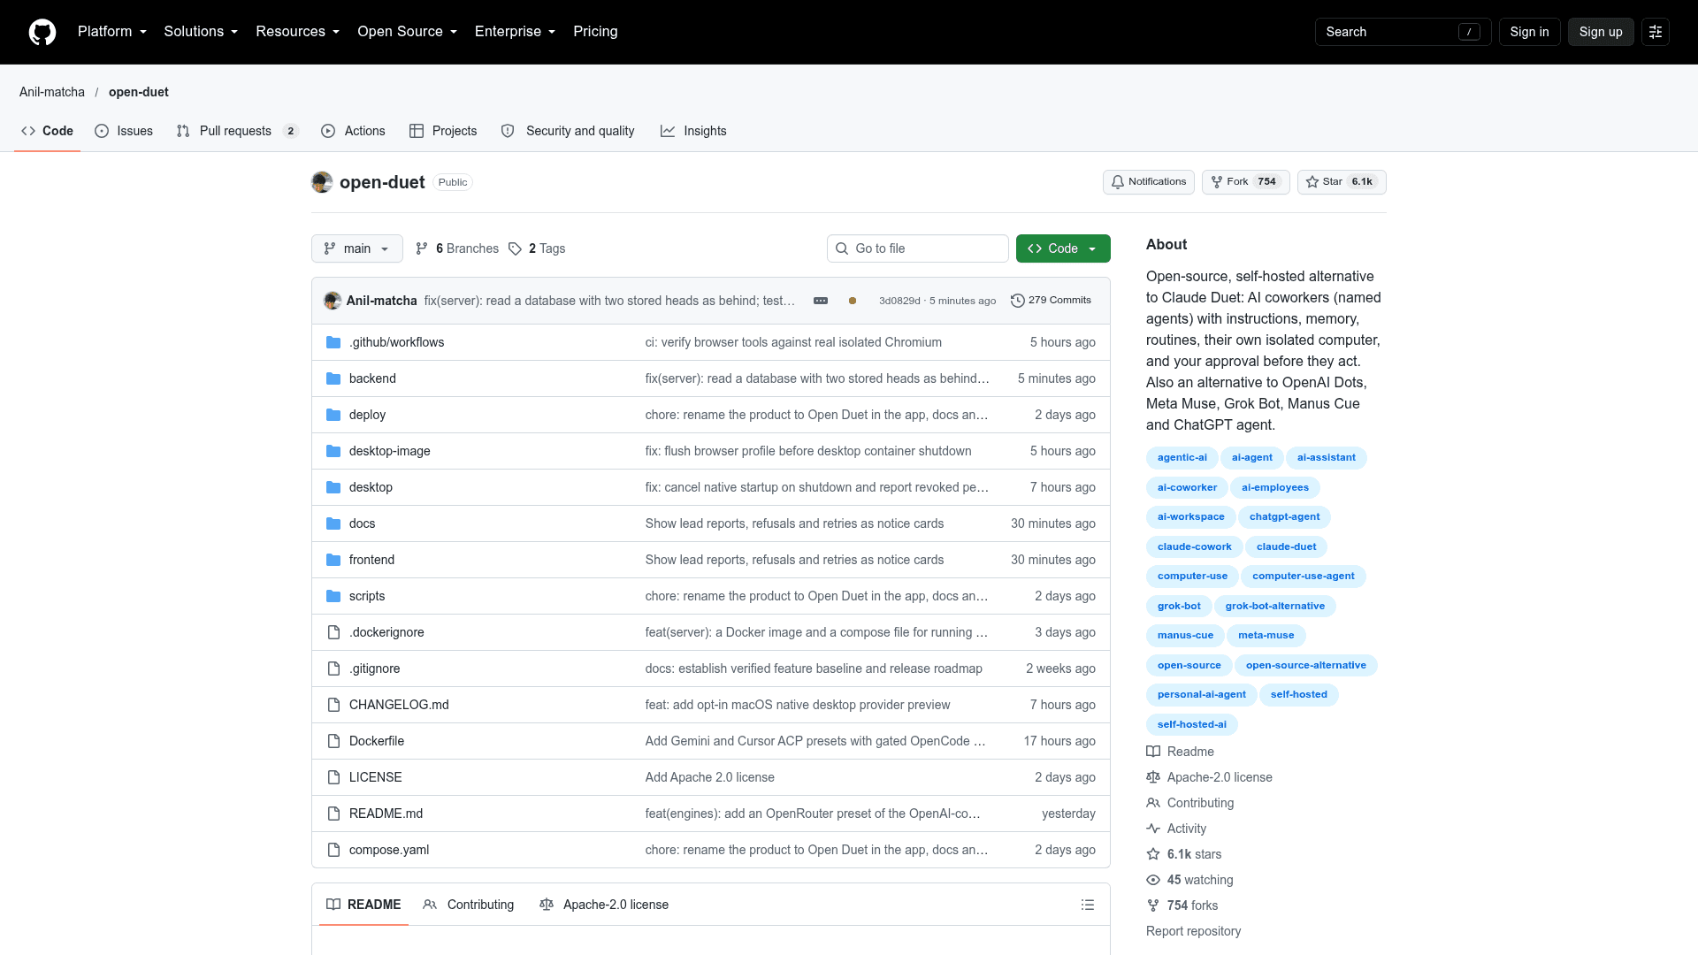Open the README outline list icon
This screenshot has height=955, width=1698.
[1088, 905]
